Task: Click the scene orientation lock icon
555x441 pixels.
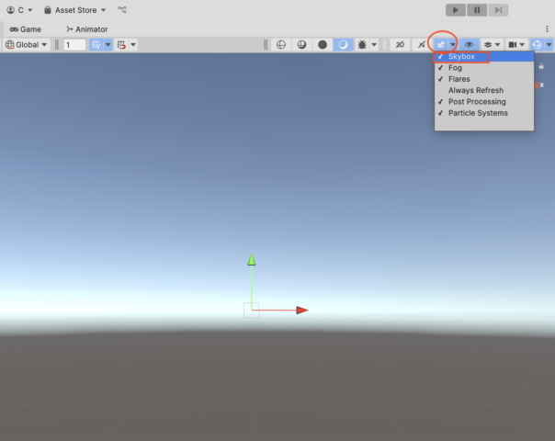Action: click(541, 66)
